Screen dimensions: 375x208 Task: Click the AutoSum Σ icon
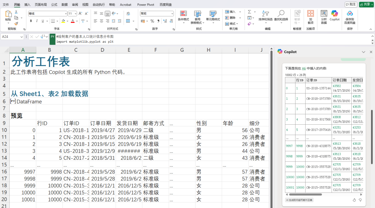click(x=250, y=11)
